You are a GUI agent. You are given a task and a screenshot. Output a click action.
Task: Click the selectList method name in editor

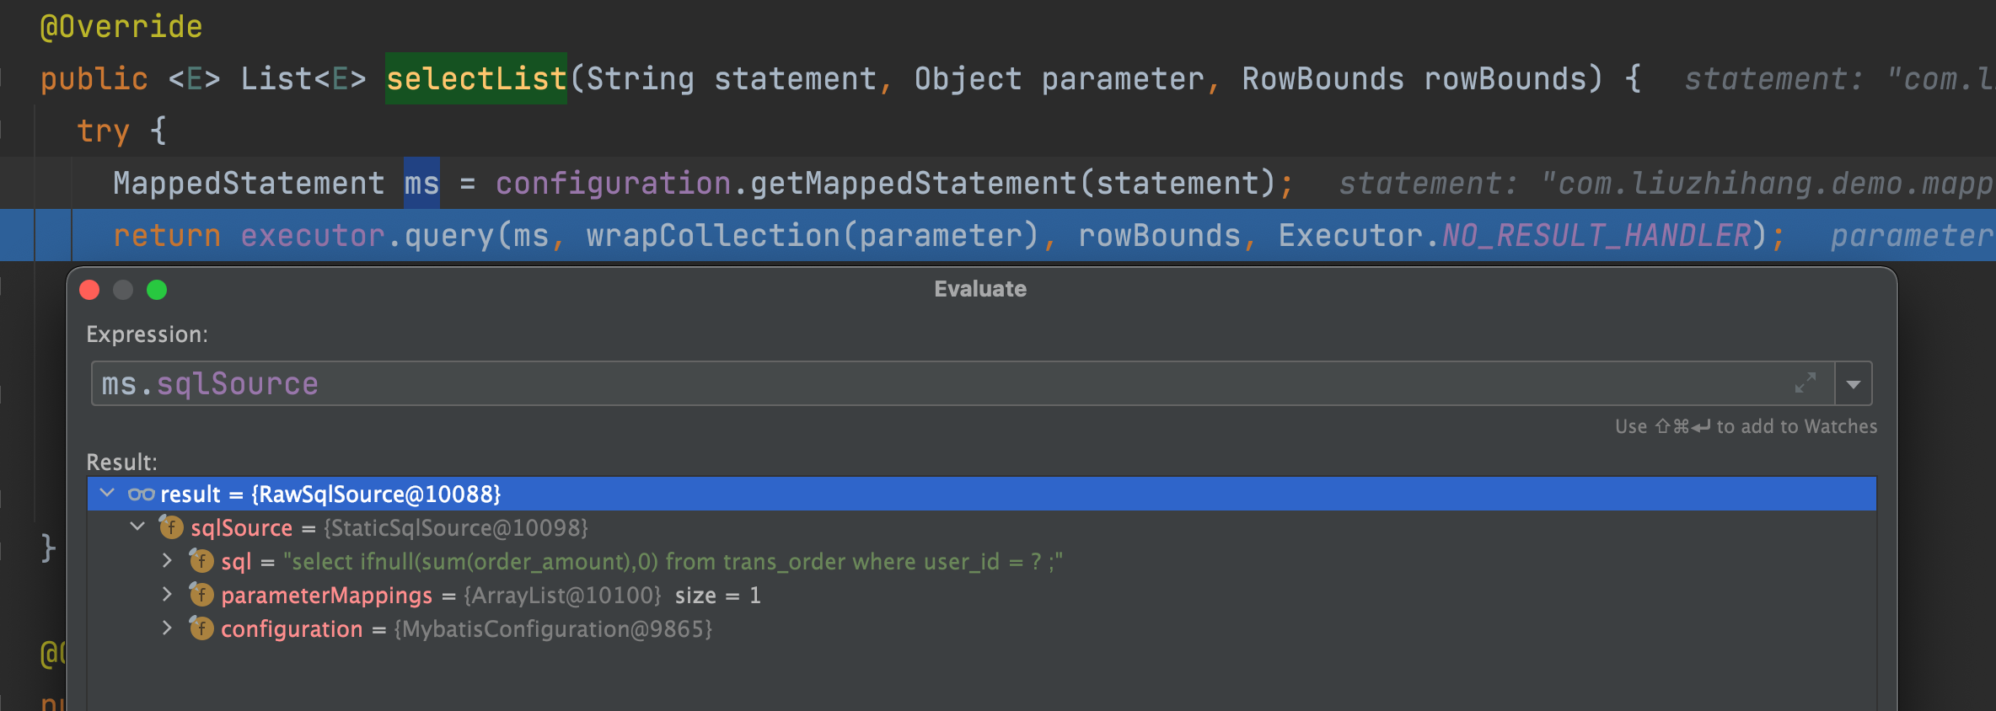476,78
